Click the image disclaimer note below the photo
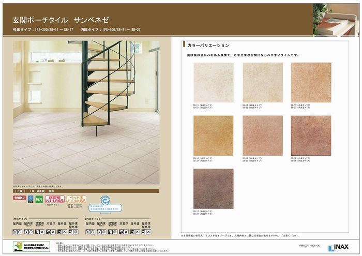Image resolution: width=362 pixels, height=256 pixels. tap(38, 186)
